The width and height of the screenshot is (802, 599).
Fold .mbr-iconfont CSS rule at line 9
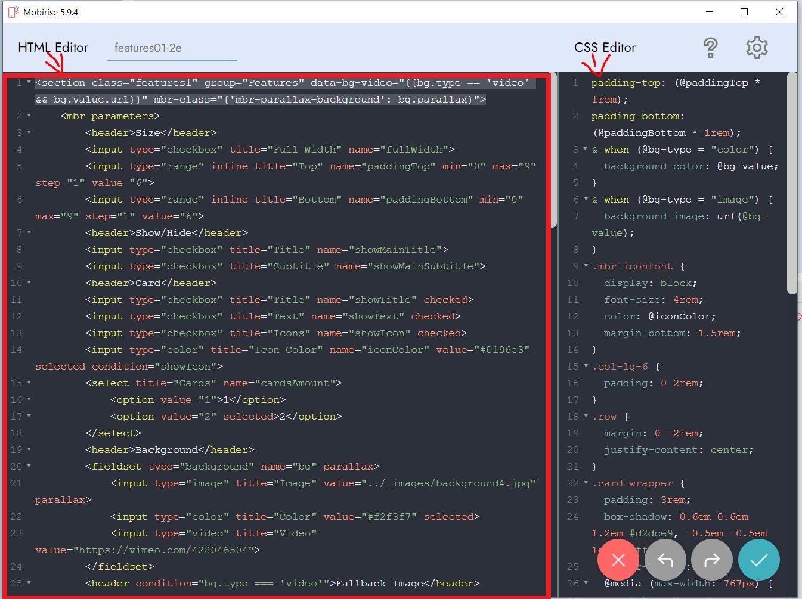(586, 266)
